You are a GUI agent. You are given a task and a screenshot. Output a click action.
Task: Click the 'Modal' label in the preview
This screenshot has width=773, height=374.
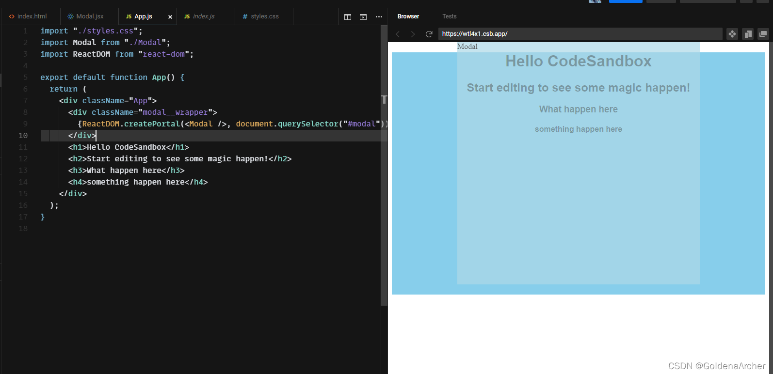[467, 47]
